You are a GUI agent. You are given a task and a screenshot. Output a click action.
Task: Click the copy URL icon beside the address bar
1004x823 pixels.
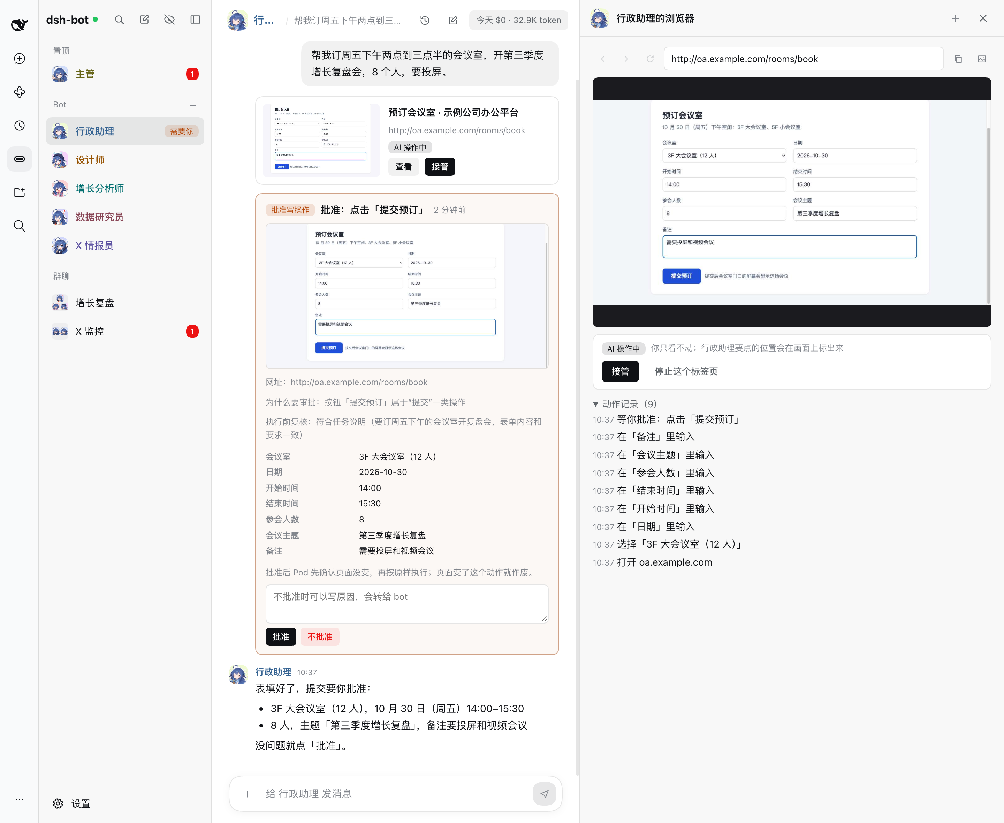958,59
